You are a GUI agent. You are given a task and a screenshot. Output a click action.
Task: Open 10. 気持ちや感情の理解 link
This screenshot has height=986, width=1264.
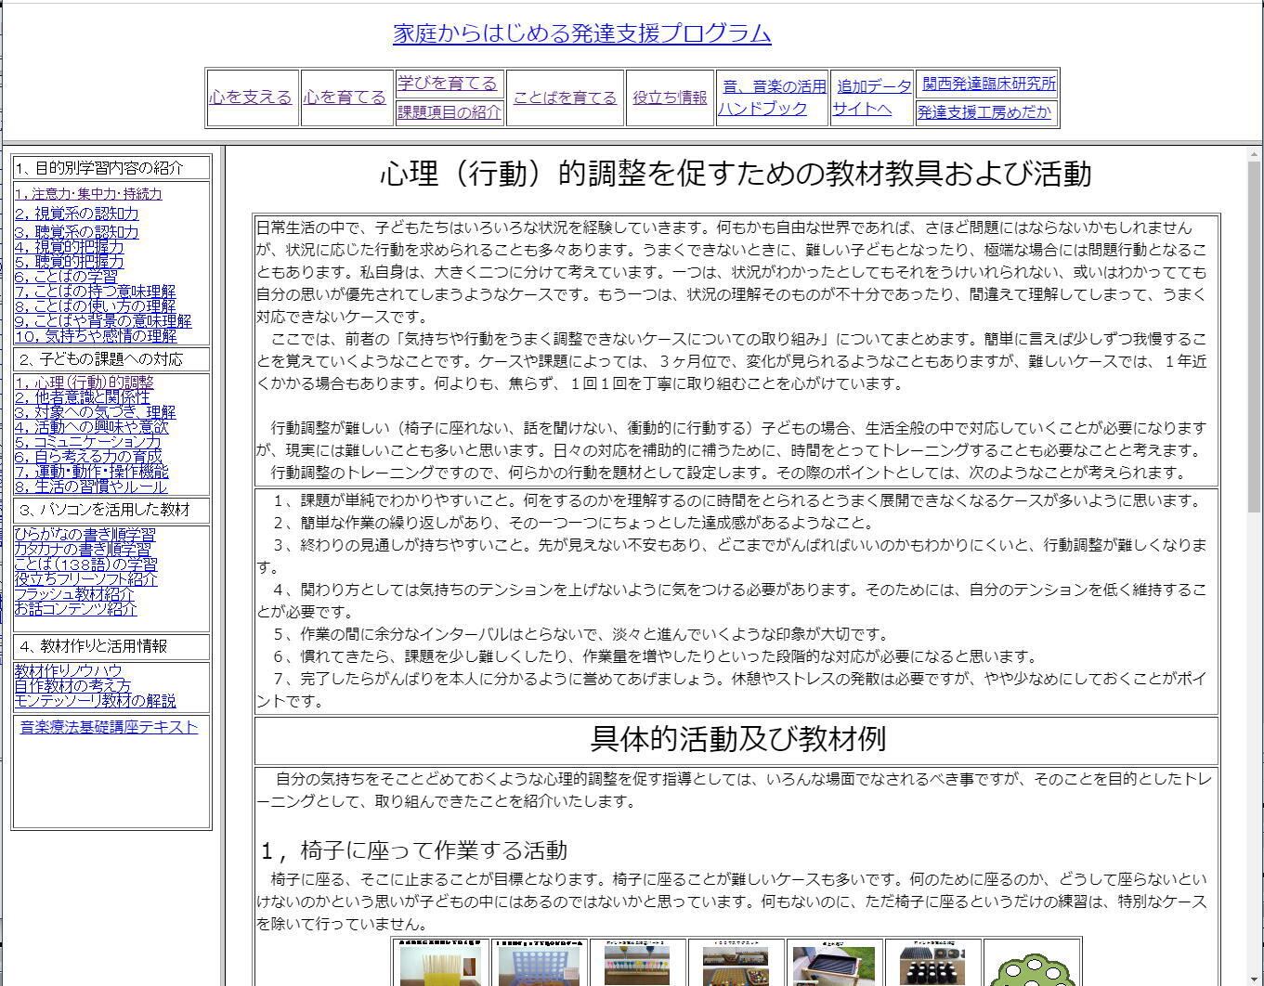[x=96, y=336]
